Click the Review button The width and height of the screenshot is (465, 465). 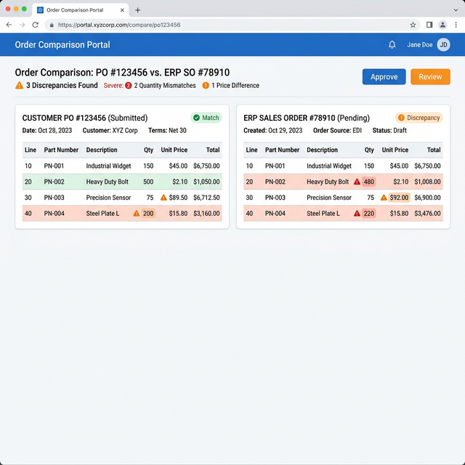[430, 77]
